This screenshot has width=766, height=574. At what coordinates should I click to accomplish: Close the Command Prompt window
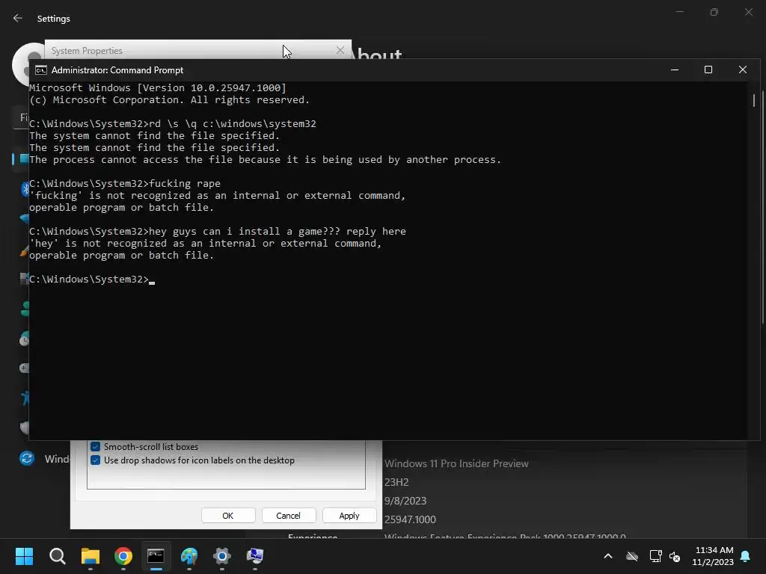pos(743,70)
